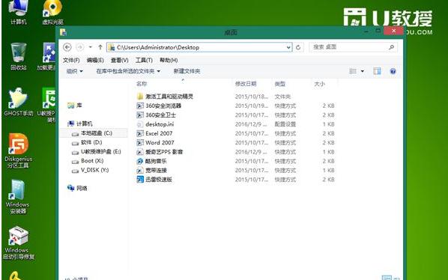
Task: Select the 迅雷极速版 shortcut
Action: point(154,180)
